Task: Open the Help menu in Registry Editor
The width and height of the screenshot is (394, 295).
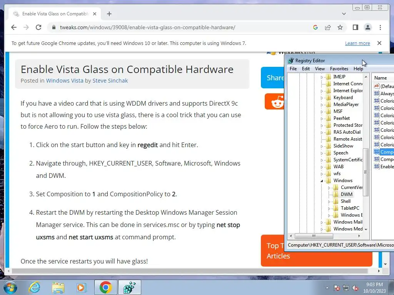Action: (358, 69)
